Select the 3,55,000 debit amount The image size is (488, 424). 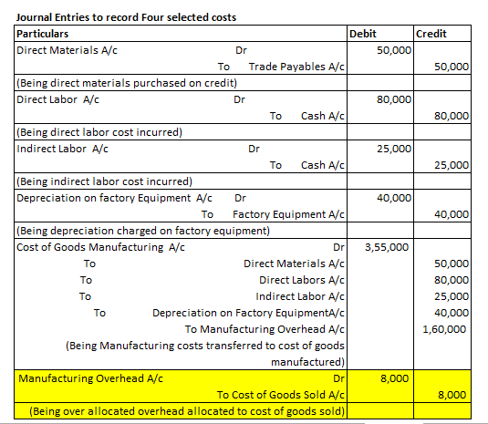(387, 247)
